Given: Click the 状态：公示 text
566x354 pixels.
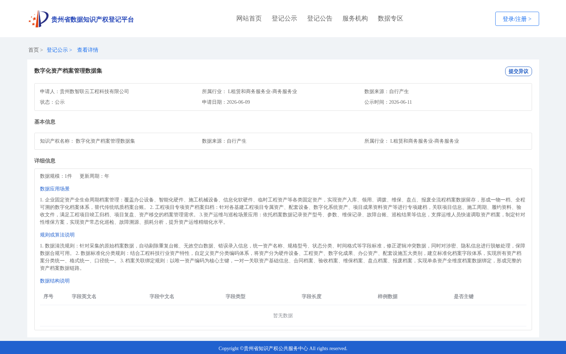Looking at the screenshot, I should coord(52,102).
